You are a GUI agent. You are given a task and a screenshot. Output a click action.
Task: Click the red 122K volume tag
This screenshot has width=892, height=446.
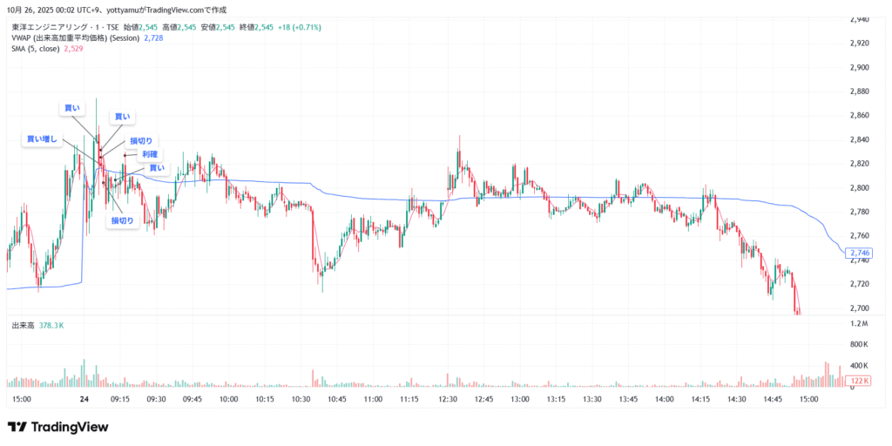tap(860, 382)
